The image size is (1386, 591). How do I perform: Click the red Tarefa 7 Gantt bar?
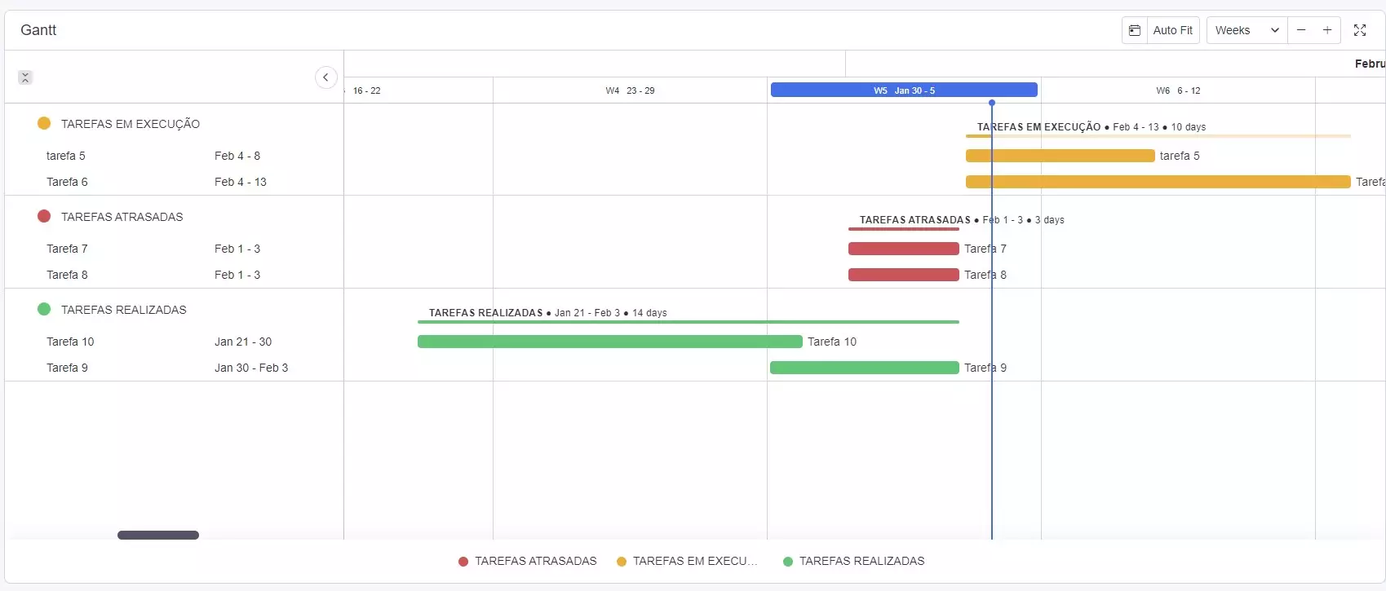[x=903, y=249]
